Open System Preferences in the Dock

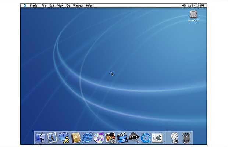(157, 138)
